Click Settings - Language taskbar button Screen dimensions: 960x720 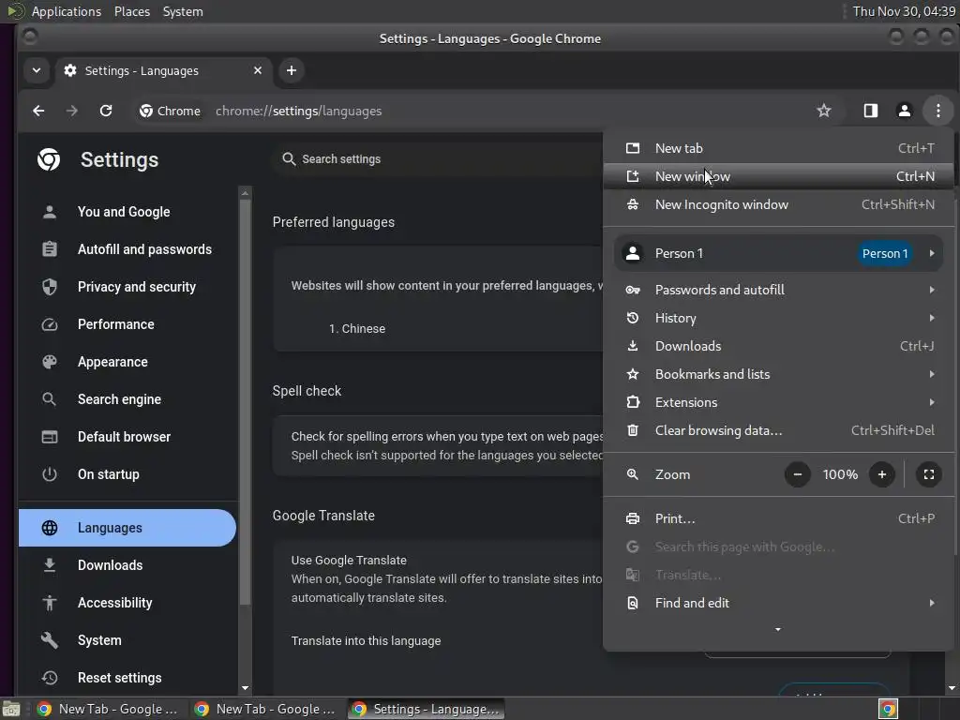coord(427,709)
